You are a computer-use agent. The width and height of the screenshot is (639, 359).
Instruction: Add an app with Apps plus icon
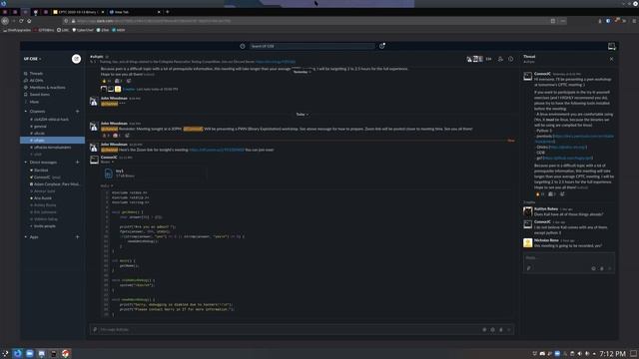[78, 237]
